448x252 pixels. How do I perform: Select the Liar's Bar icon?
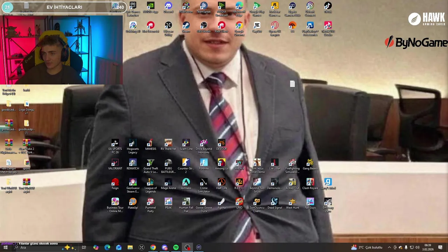coord(275,164)
